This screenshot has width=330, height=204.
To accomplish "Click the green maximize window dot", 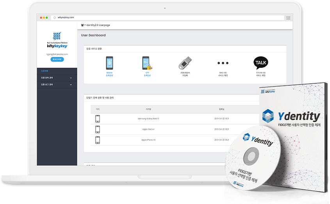I will coord(47,18).
